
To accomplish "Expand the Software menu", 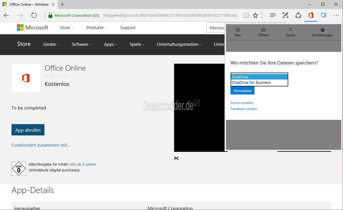I will click(x=82, y=44).
